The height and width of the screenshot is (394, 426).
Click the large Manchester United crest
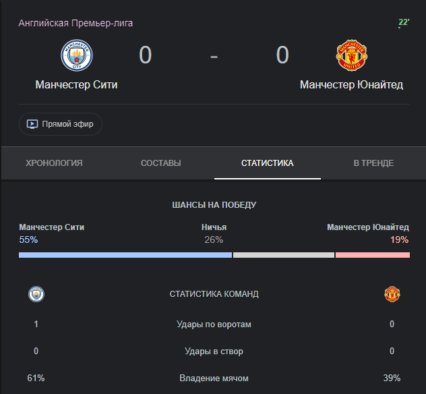[x=351, y=55]
